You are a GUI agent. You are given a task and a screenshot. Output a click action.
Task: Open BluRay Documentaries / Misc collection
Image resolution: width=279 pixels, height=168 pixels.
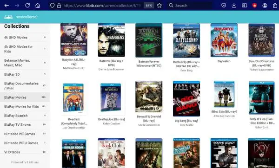click(25, 86)
